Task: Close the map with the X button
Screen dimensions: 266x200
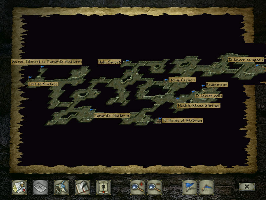Action: (247, 187)
